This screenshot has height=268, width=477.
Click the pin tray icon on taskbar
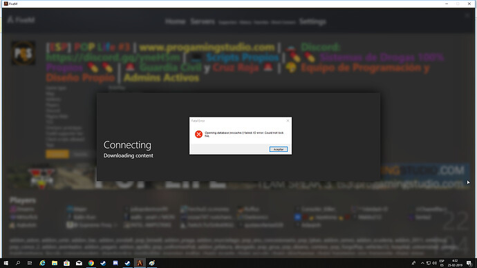click(413, 263)
